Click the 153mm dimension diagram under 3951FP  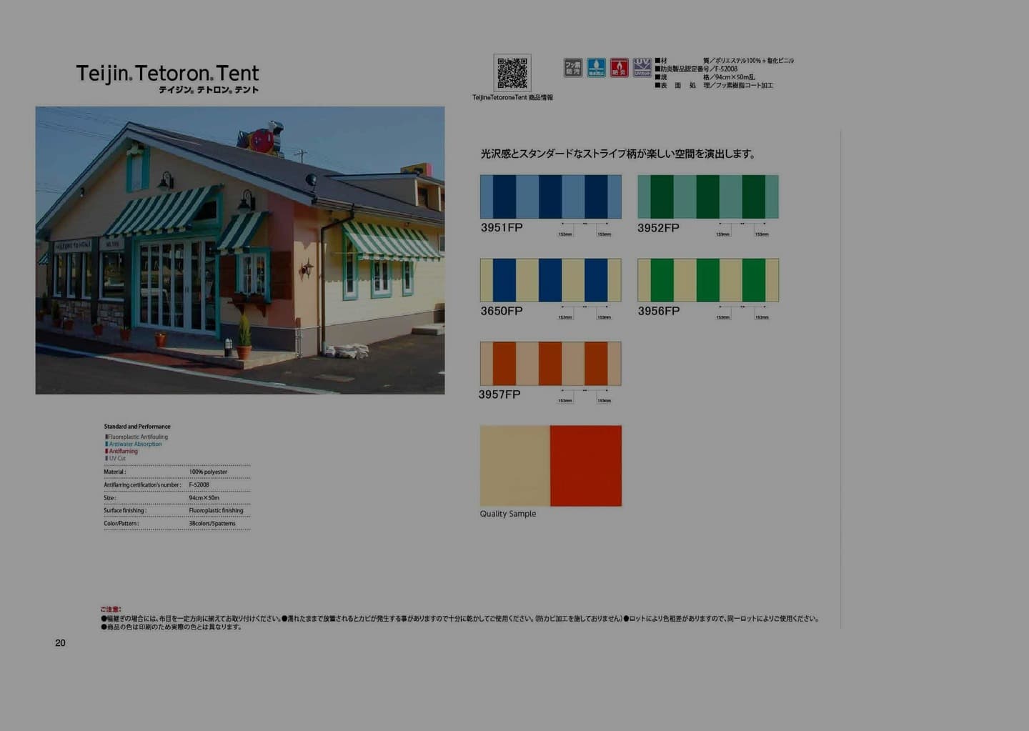(585, 229)
